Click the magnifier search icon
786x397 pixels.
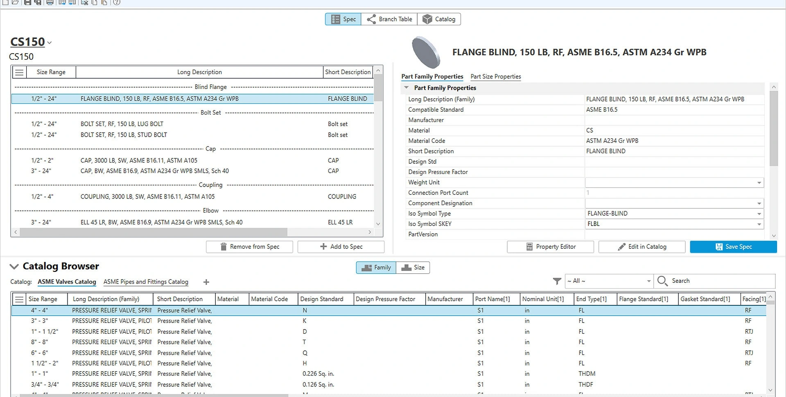[662, 281]
